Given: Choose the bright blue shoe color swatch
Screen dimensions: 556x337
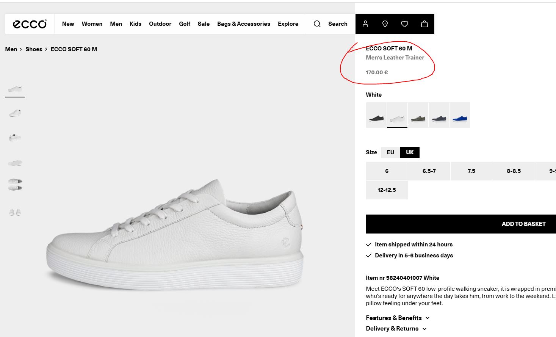Looking at the screenshot, I should click(x=460, y=115).
